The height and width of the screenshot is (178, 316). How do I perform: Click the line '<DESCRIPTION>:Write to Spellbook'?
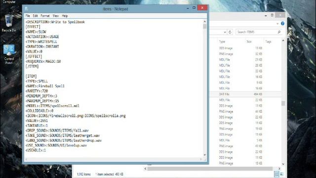coord(55,22)
